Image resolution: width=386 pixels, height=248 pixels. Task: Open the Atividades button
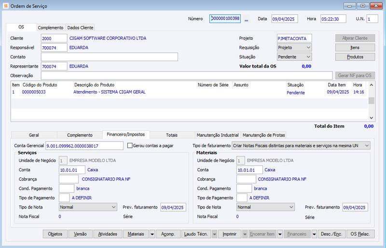point(108,234)
